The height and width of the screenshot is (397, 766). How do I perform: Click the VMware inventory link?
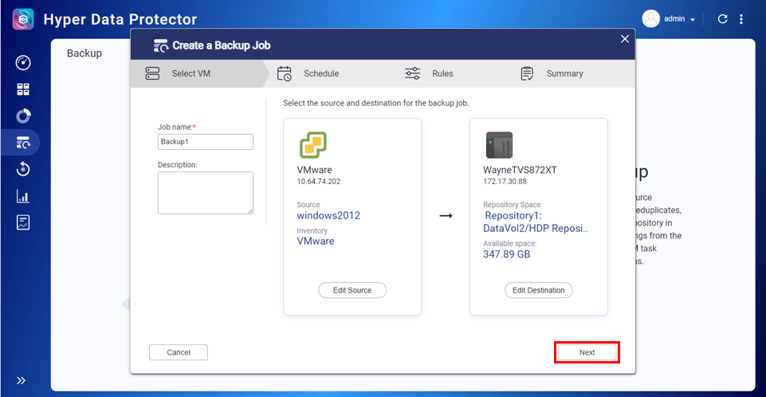[x=316, y=241]
